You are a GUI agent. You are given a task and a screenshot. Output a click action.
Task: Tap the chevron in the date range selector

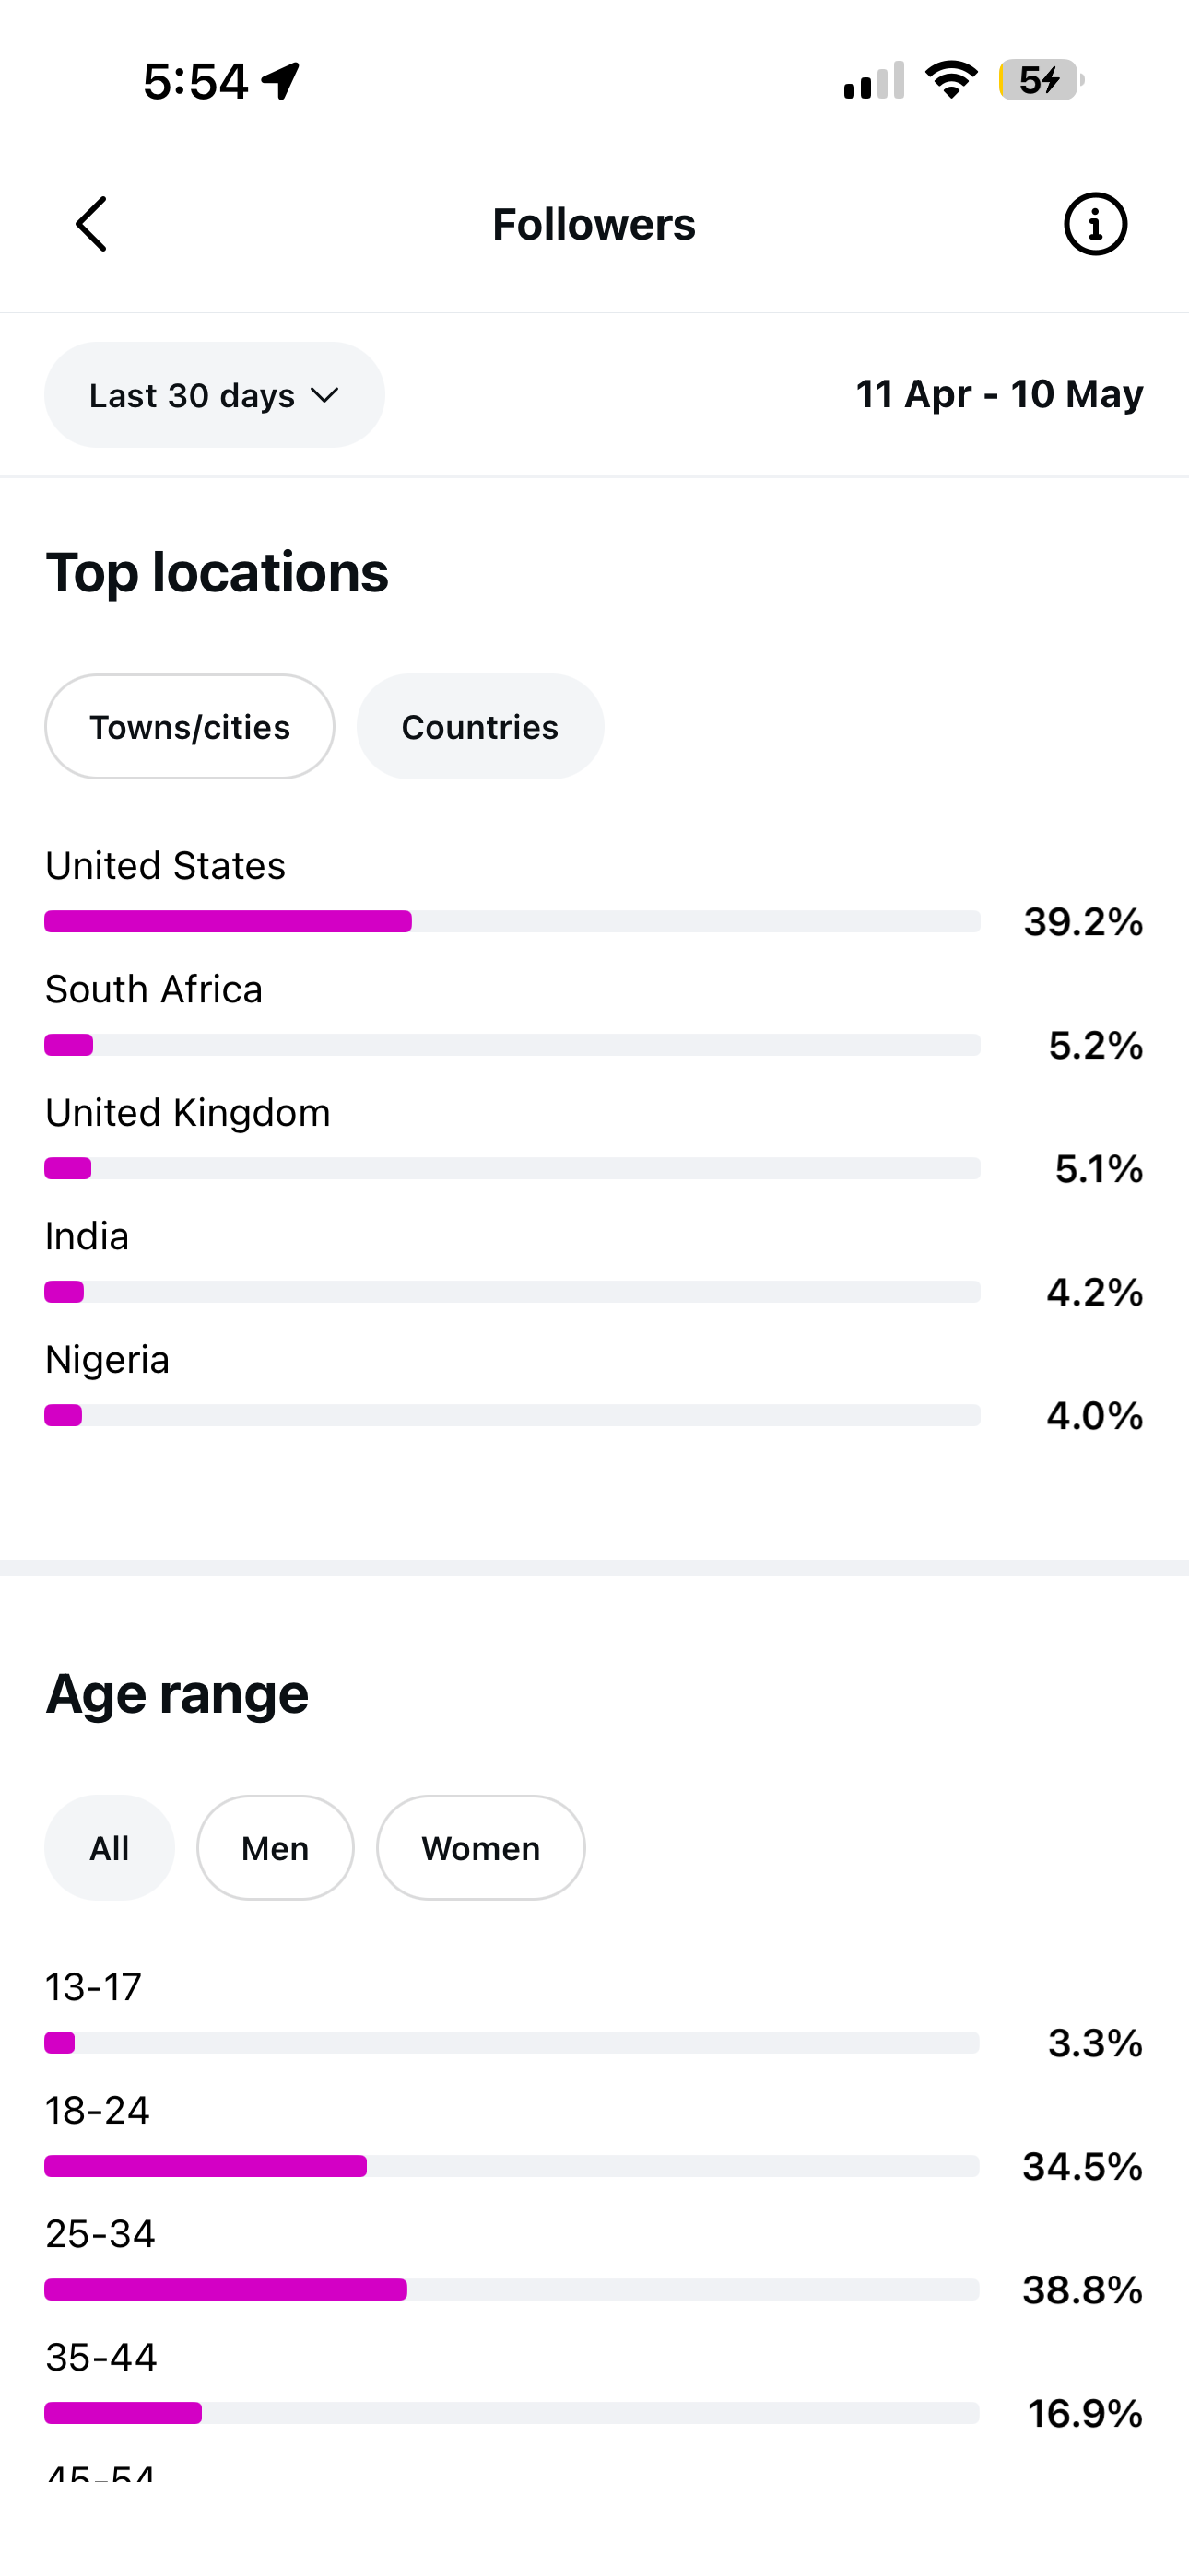click(x=324, y=395)
